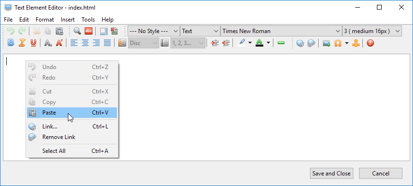
Task: Apply italic with the I icon
Action: tap(22, 43)
